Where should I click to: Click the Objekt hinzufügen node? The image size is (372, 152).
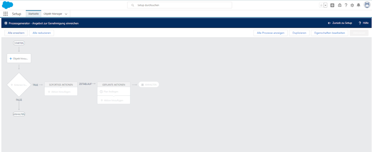(x=19, y=58)
